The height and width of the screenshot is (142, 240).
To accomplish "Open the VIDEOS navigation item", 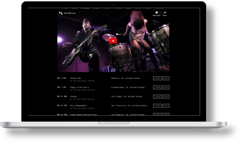I will point(118,8).
